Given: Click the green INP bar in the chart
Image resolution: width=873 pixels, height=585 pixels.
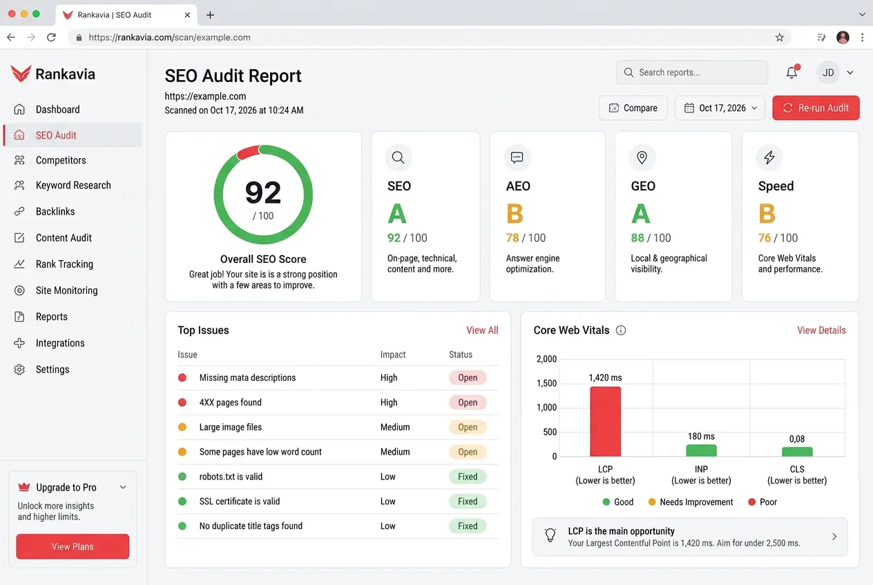Looking at the screenshot, I should pos(701,450).
